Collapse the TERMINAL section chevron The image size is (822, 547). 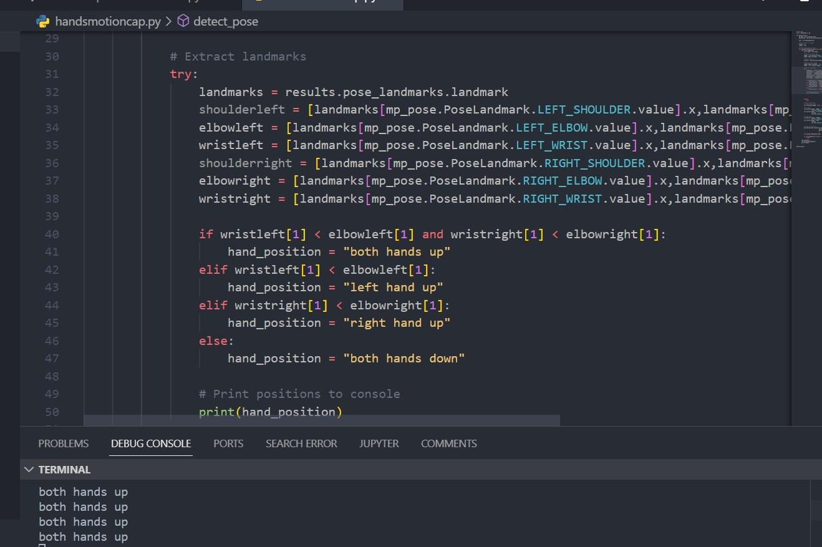pyautogui.click(x=29, y=470)
